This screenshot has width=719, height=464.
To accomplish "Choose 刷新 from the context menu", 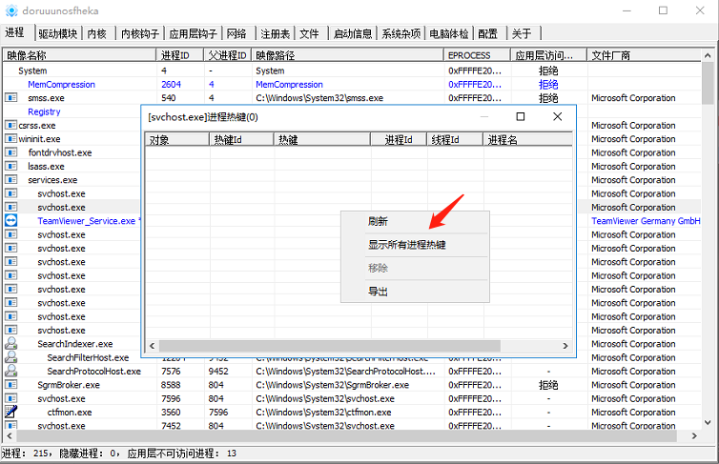I will [x=379, y=221].
